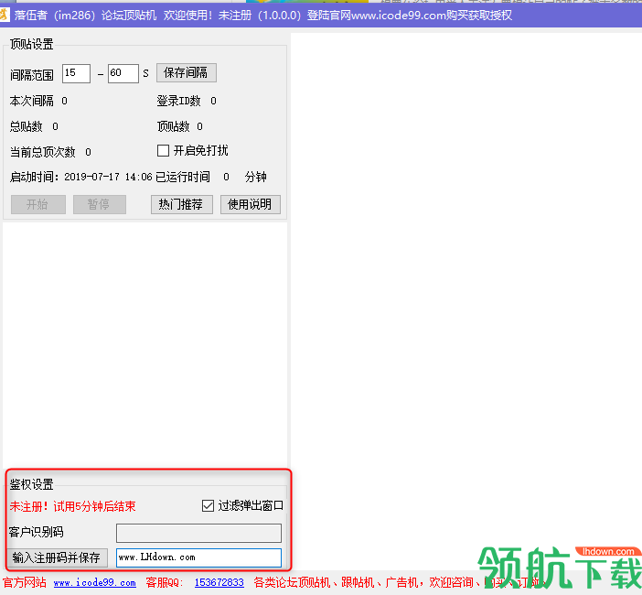Uncheck the 过滤弹出窗口 checkbox

click(x=208, y=505)
